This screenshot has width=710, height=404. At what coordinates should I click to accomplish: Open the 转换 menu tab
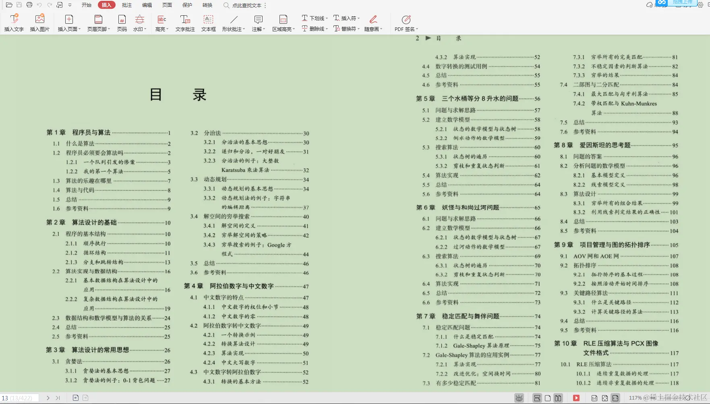pos(208,5)
